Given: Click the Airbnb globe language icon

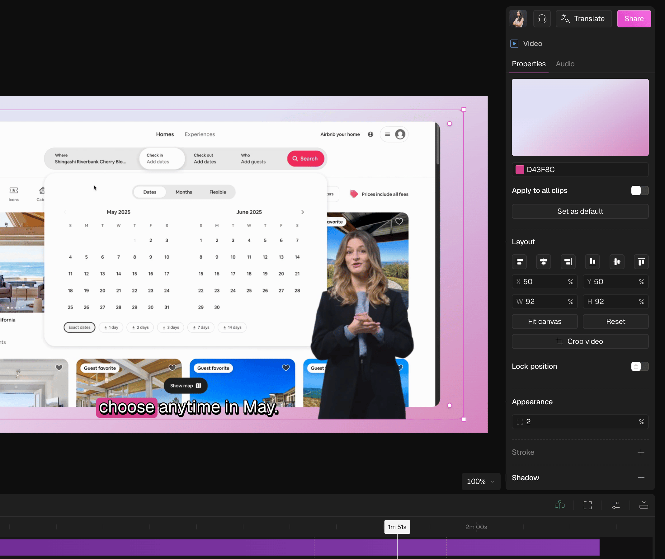Looking at the screenshot, I should coord(370,134).
